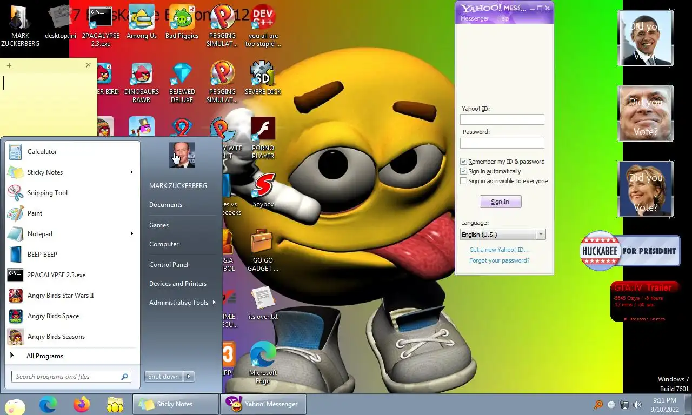This screenshot has width=692, height=415.
Task: Switch to Yahoo! Messenger taskbar button
Action: point(263,404)
